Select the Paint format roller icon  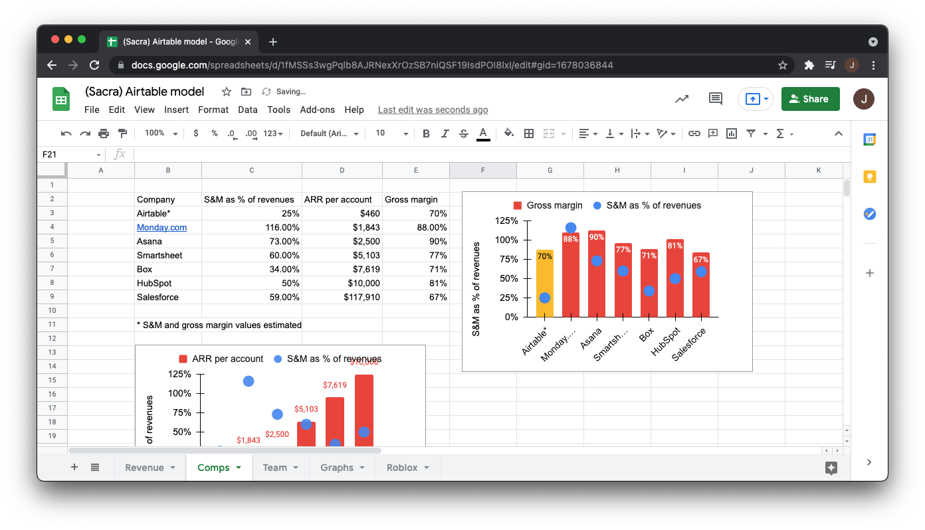point(122,133)
